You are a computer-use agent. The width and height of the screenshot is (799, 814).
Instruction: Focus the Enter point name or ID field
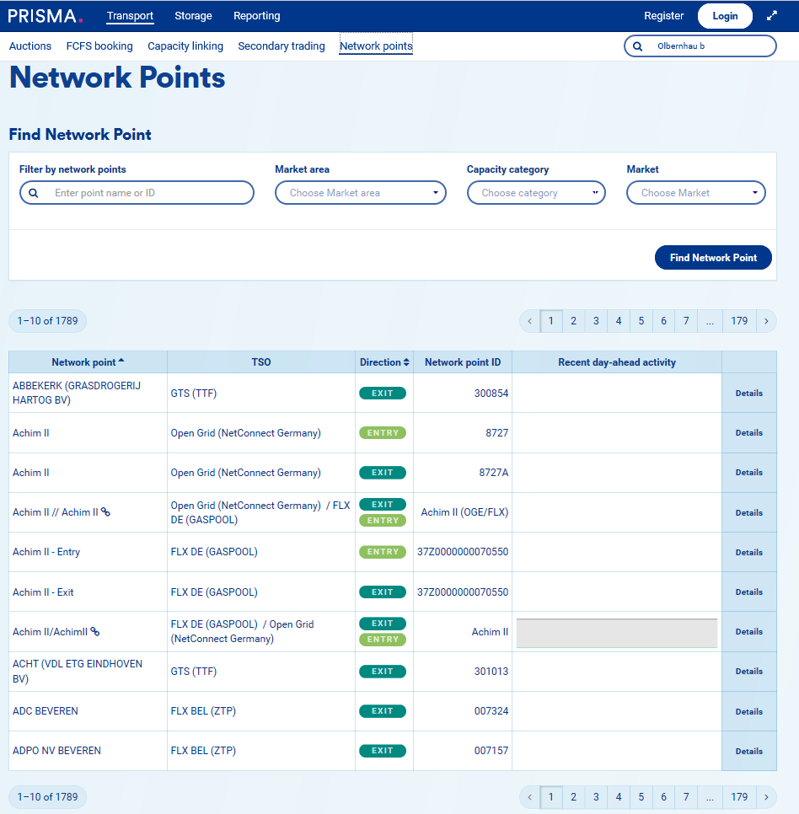click(x=147, y=193)
